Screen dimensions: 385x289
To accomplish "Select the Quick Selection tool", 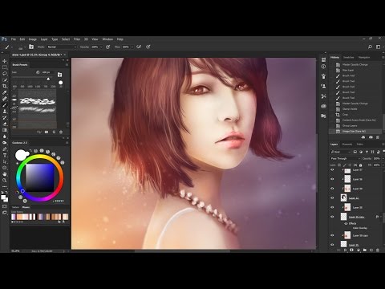I will tap(5, 80).
